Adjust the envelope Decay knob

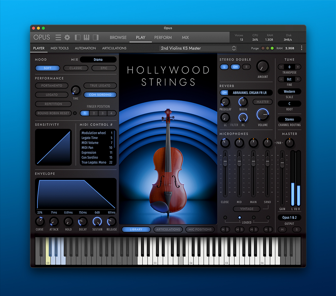click(83, 222)
